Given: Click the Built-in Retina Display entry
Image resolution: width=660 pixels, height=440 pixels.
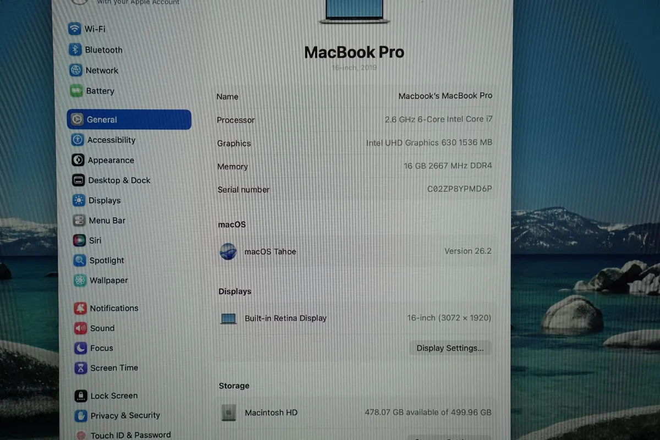Looking at the screenshot, I should point(285,318).
